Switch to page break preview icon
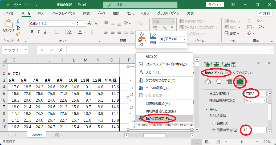 coord(218,142)
